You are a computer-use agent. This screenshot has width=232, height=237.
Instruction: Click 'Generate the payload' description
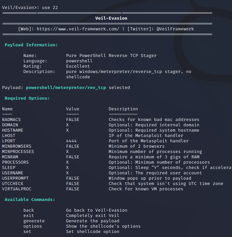[x=92, y=221]
